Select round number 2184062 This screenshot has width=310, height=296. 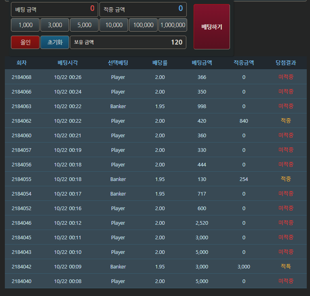pyautogui.click(x=21, y=121)
